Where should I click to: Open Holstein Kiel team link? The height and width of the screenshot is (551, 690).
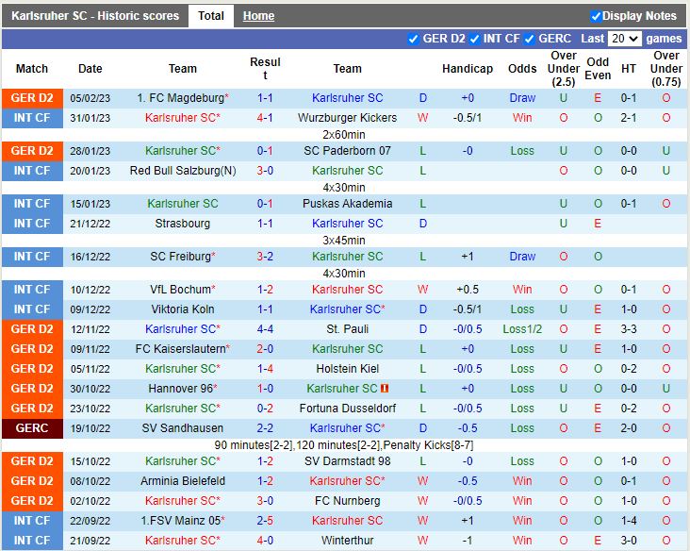(347, 369)
